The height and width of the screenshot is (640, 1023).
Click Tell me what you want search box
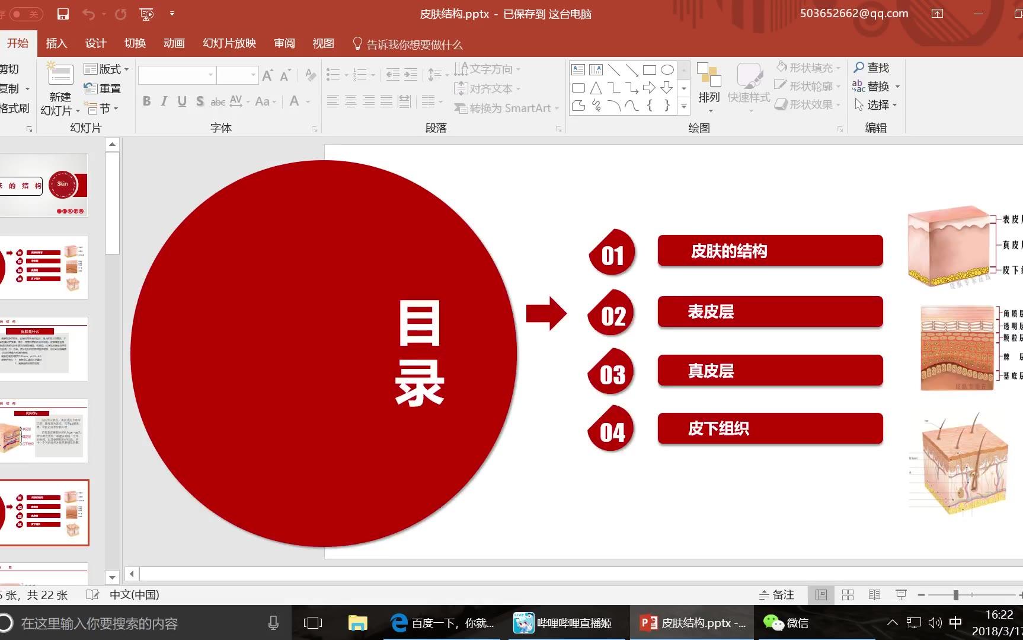(x=408, y=44)
